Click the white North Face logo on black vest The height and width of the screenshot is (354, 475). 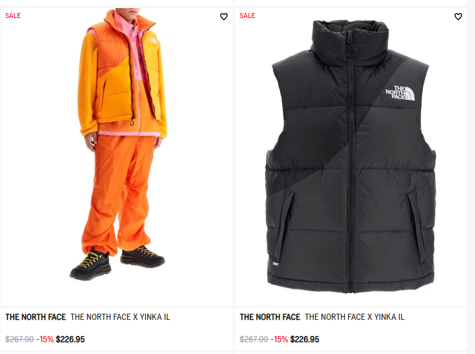tap(400, 93)
